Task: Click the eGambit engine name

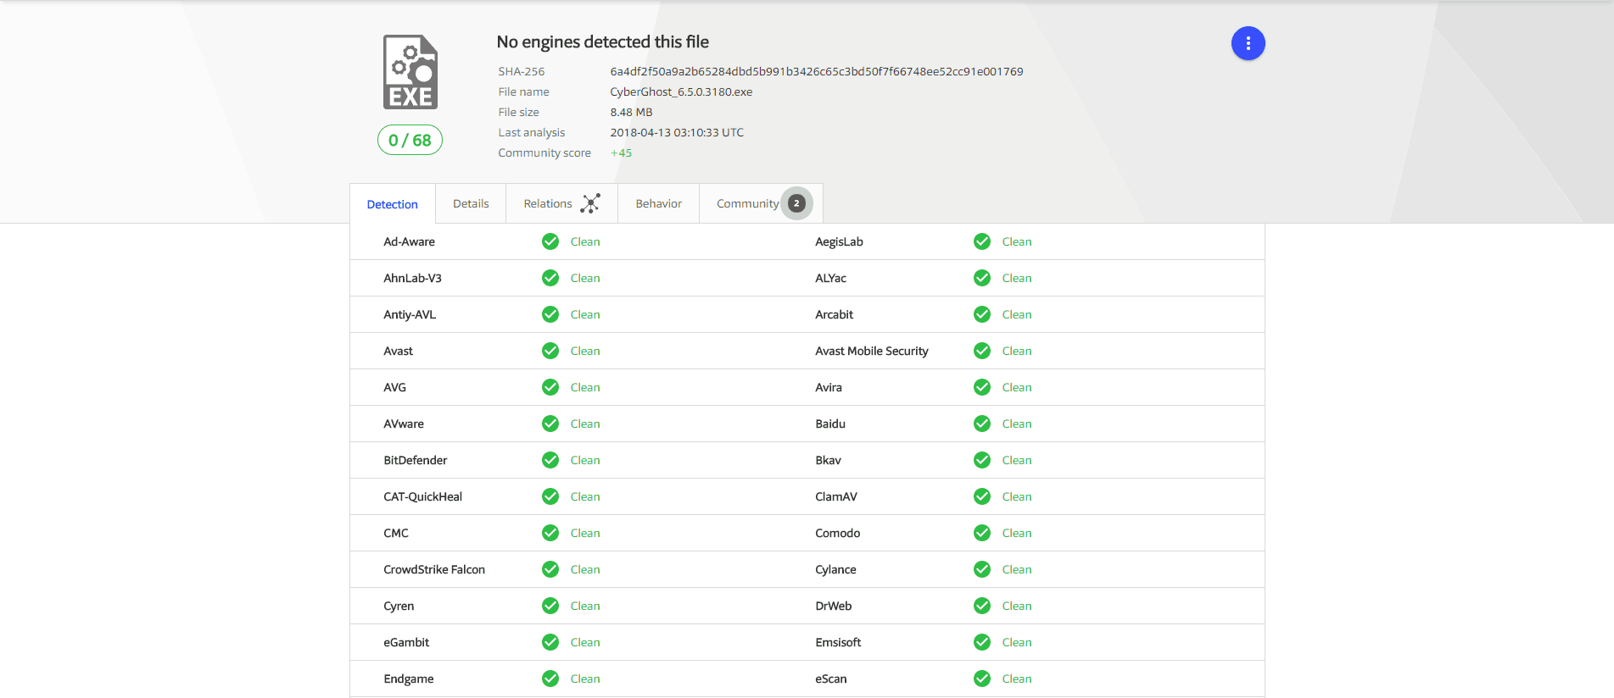Action: (406, 642)
